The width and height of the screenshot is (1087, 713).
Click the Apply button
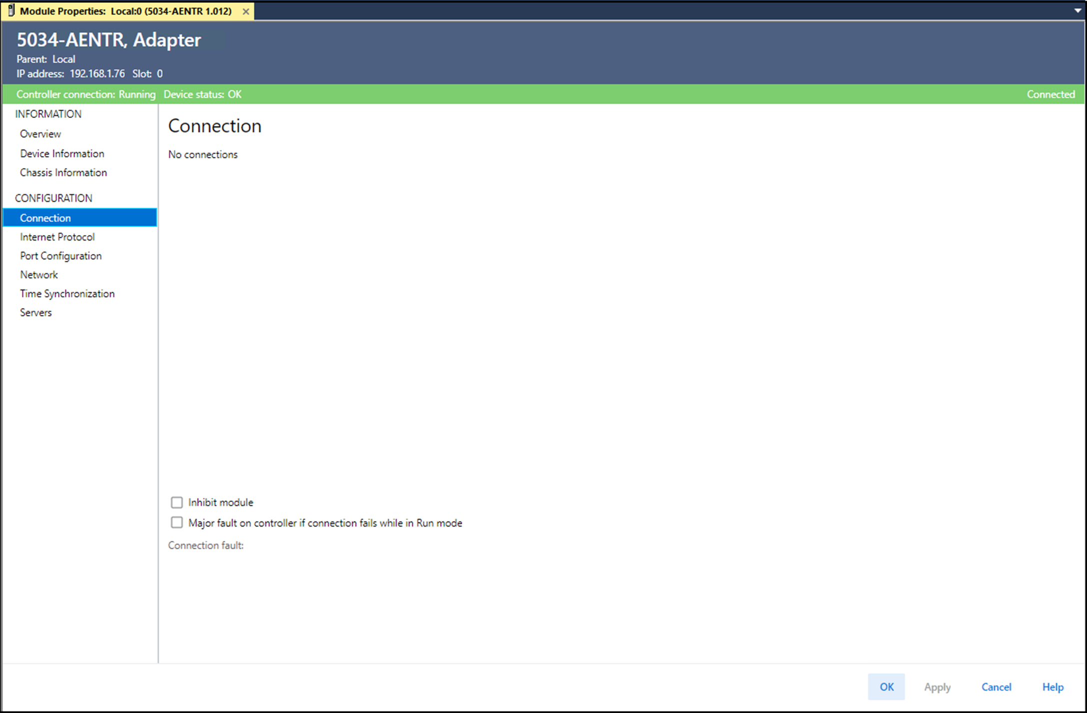click(937, 687)
